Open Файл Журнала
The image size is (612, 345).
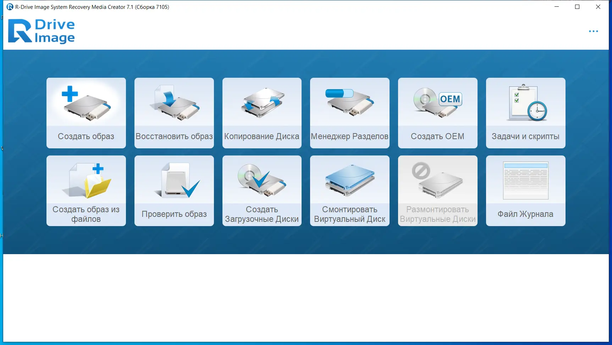[x=525, y=191]
